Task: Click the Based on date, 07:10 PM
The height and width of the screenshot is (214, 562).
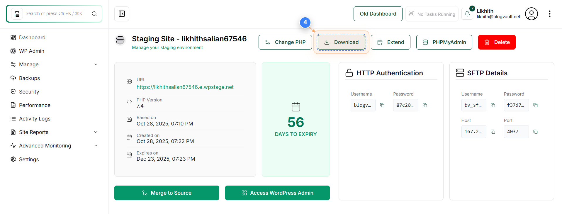Action: point(165,124)
